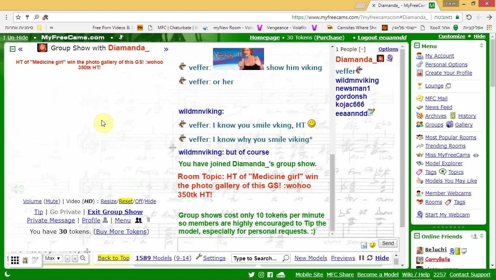Click the Trending Rooms chart icon
Viewport: 496px width, 280px height.
(x=419, y=146)
